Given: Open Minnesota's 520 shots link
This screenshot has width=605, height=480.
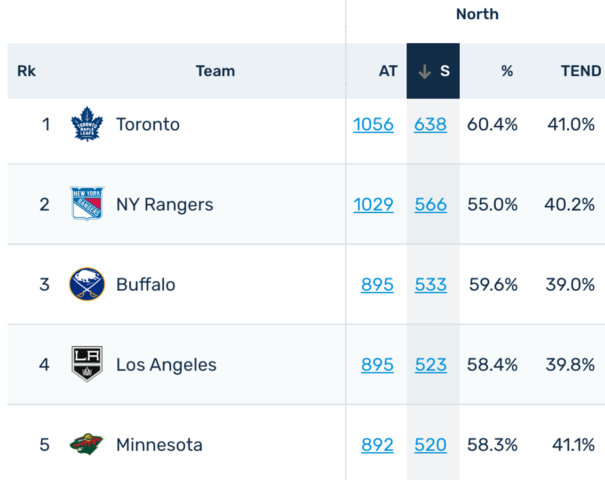Looking at the screenshot, I should (x=430, y=445).
